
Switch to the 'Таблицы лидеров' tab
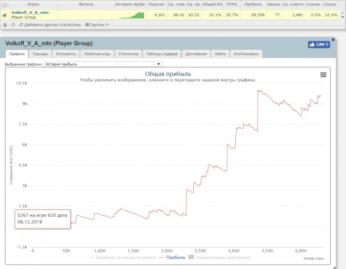click(x=162, y=54)
